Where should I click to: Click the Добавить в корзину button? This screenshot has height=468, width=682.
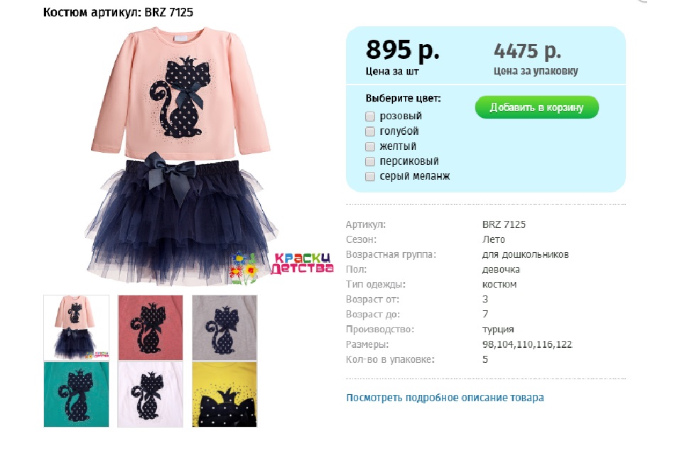537,107
